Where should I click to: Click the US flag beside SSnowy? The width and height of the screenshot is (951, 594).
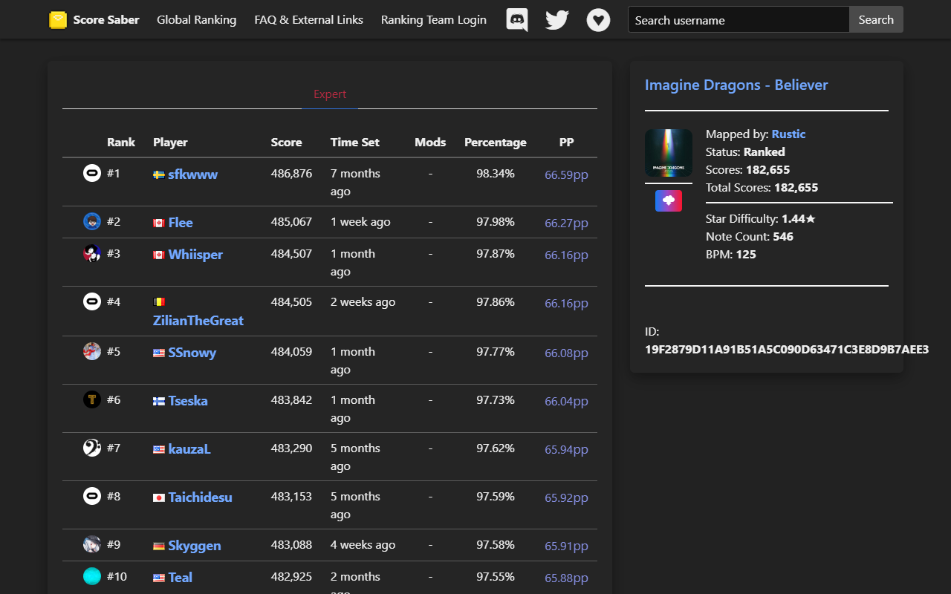pyautogui.click(x=159, y=353)
